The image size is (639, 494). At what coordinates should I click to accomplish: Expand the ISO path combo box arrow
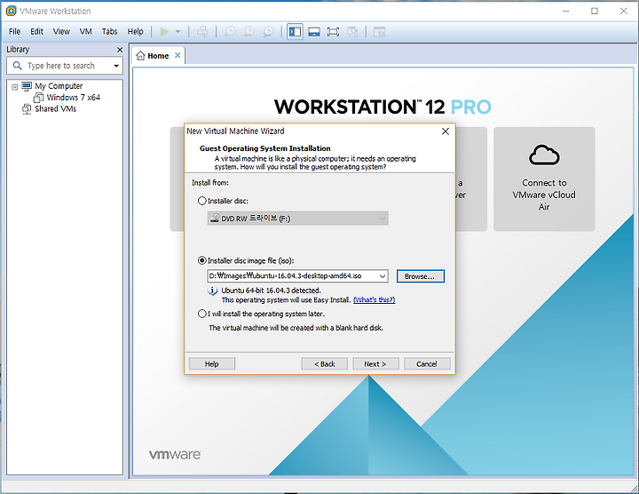(383, 276)
